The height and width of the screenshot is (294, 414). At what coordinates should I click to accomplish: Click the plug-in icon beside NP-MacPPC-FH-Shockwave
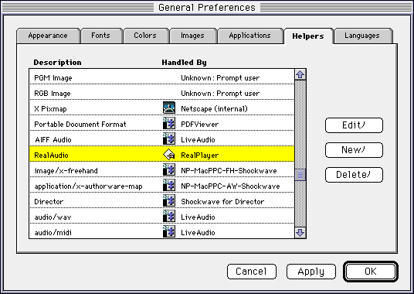[169, 169]
